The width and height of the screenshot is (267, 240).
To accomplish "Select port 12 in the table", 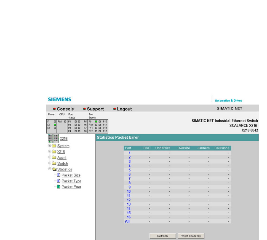I will point(129,200).
